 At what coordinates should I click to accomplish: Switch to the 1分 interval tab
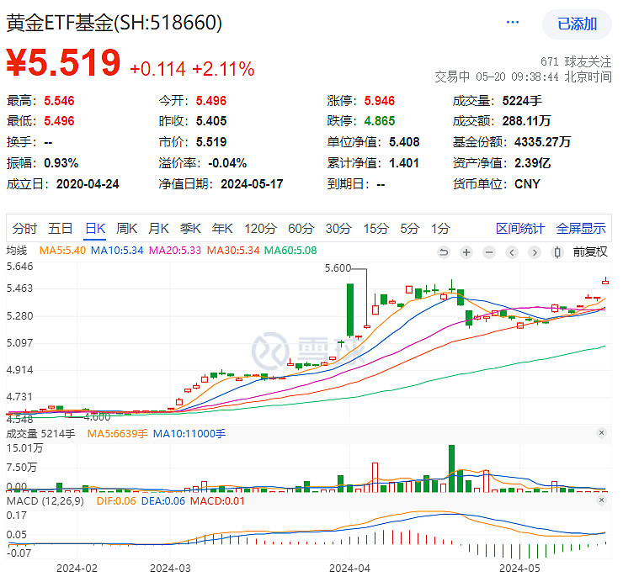[x=440, y=229]
